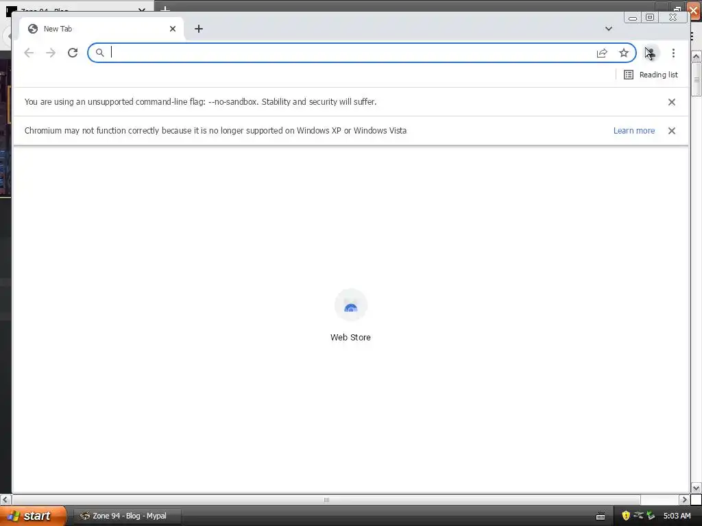The image size is (702, 526).
Task: Open the Windows start menu
Action: click(33, 516)
